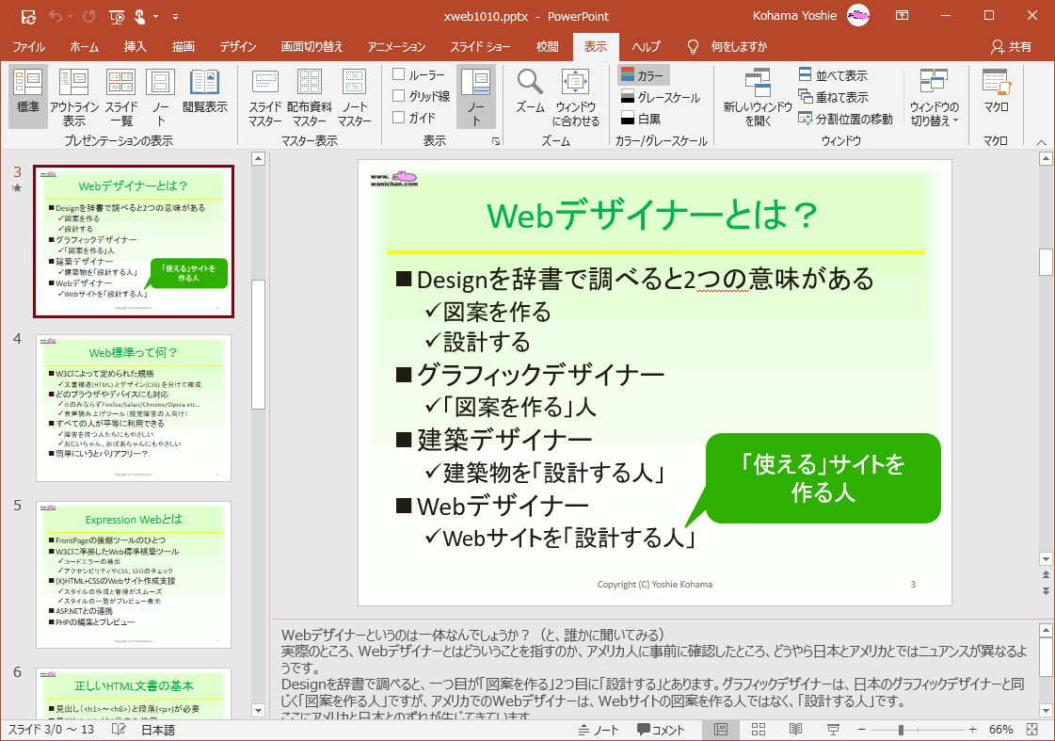Expand the Switch Windows (ウィンドウの切り替え) dropdown
Viewport: 1055px width, 741px height.
[x=934, y=97]
